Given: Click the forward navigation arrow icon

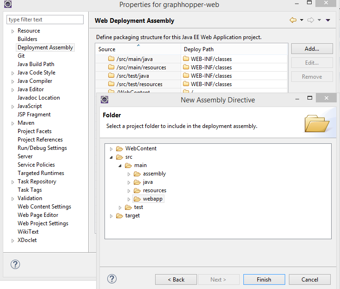Looking at the screenshot, I should pyautogui.click(x=311, y=20).
